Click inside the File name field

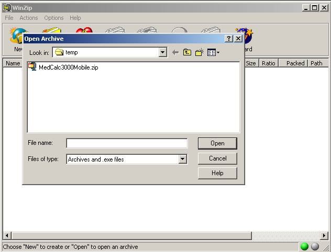pyautogui.click(x=126, y=143)
